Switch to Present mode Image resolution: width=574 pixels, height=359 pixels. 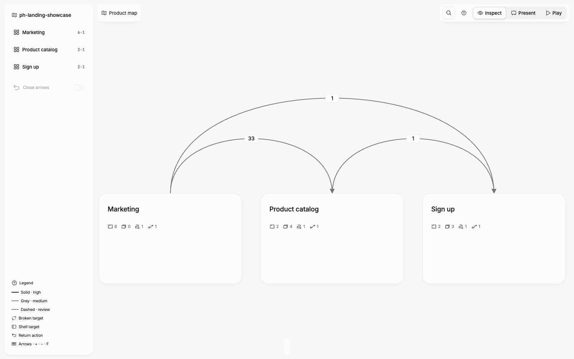523,13
